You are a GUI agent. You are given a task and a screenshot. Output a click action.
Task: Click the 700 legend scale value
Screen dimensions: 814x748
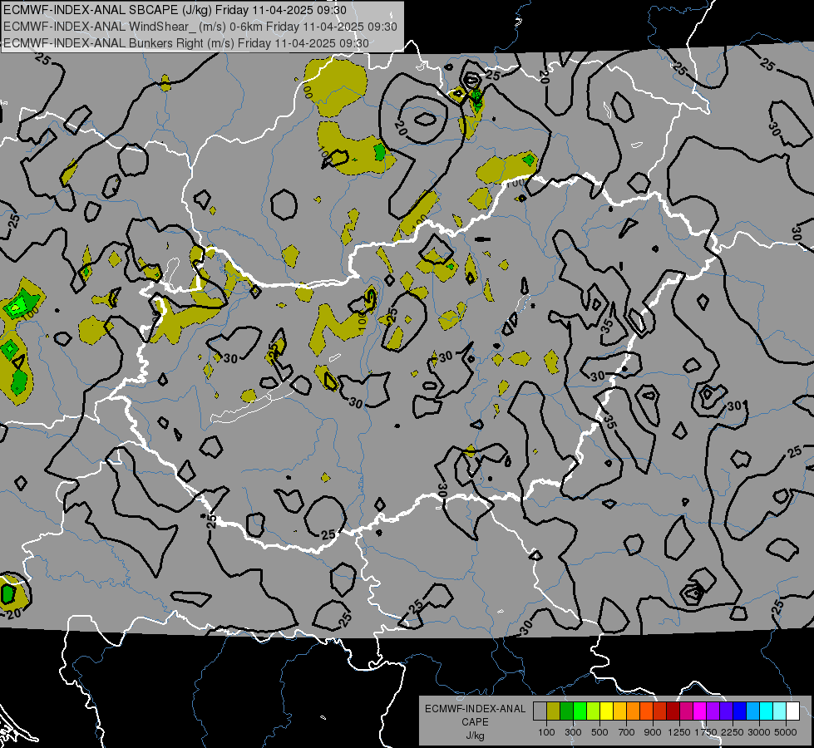pyautogui.click(x=627, y=732)
